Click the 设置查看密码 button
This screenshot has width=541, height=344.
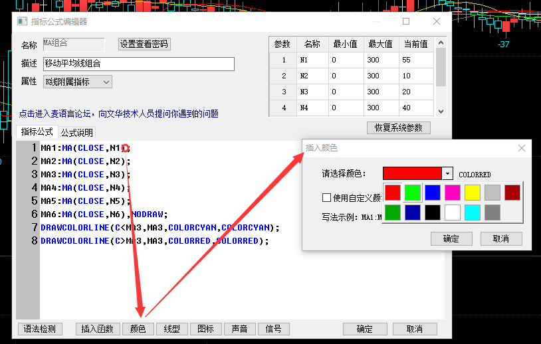[x=144, y=44]
